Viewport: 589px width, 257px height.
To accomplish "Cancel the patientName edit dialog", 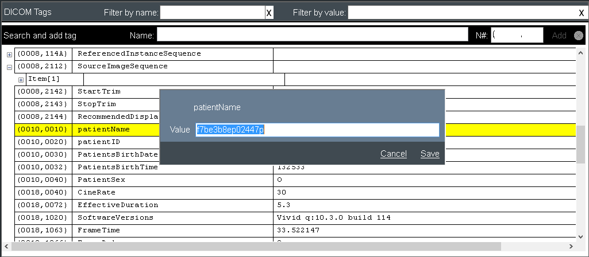I will pos(393,154).
